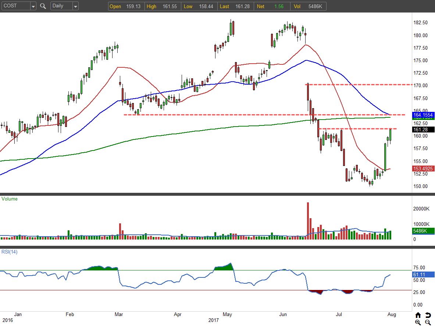
Task: Click the red moving average tag 153.4925
Action: pyautogui.click(x=423, y=169)
